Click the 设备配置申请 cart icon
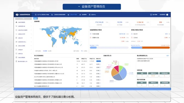This screenshot has height=103, width=184. pyautogui.click(x=16, y=26)
